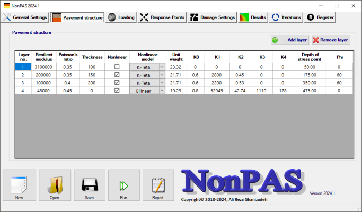Open the Results tab with color map icon
The height and width of the screenshot is (212, 362).
click(x=253, y=17)
